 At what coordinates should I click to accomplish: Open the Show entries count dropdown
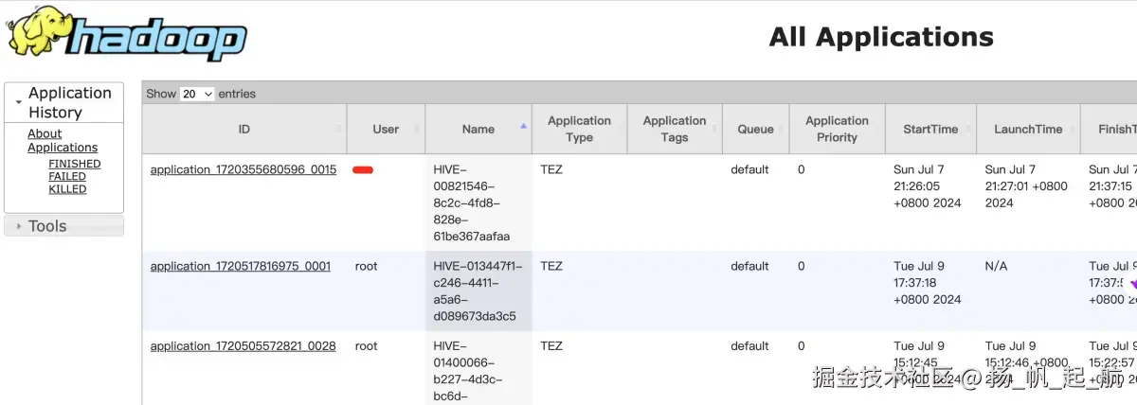[x=197, y=94]
